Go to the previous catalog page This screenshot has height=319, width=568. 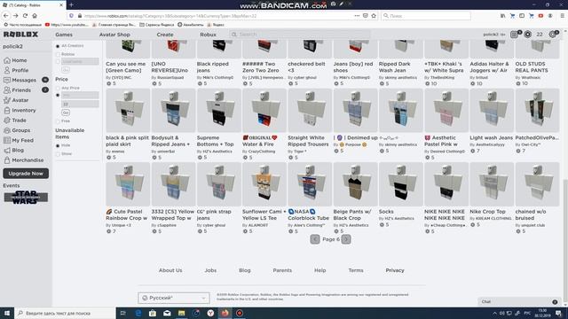coord(315,239)
